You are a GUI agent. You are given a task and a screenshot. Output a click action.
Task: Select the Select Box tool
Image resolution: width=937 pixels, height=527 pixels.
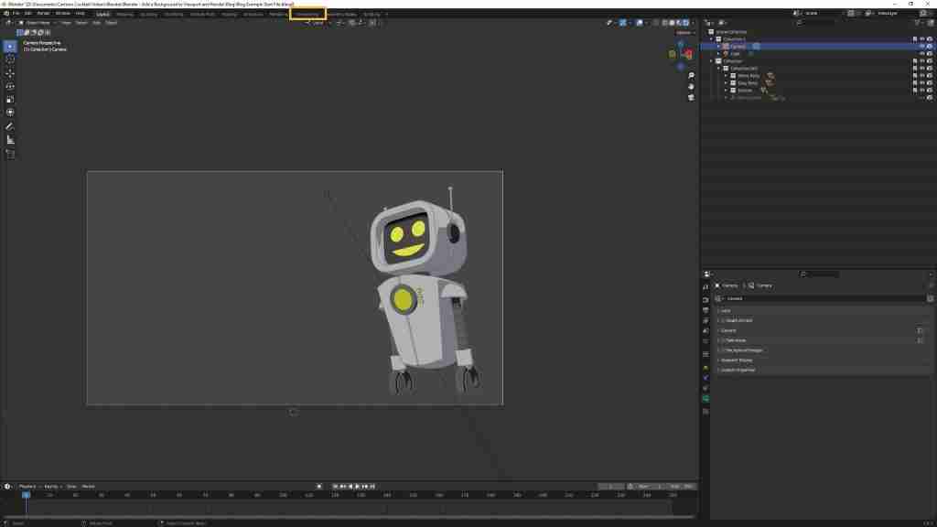point(10,46)
